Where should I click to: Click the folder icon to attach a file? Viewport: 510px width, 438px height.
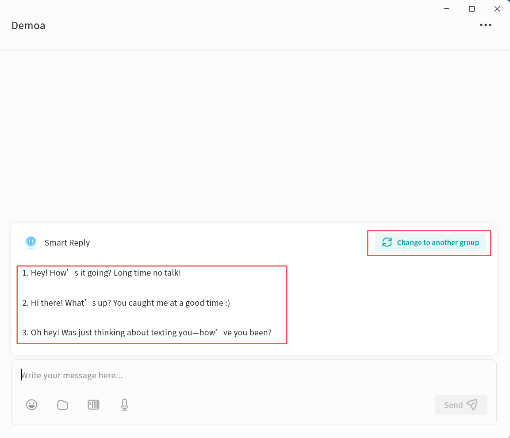click(x=62, y=405)
